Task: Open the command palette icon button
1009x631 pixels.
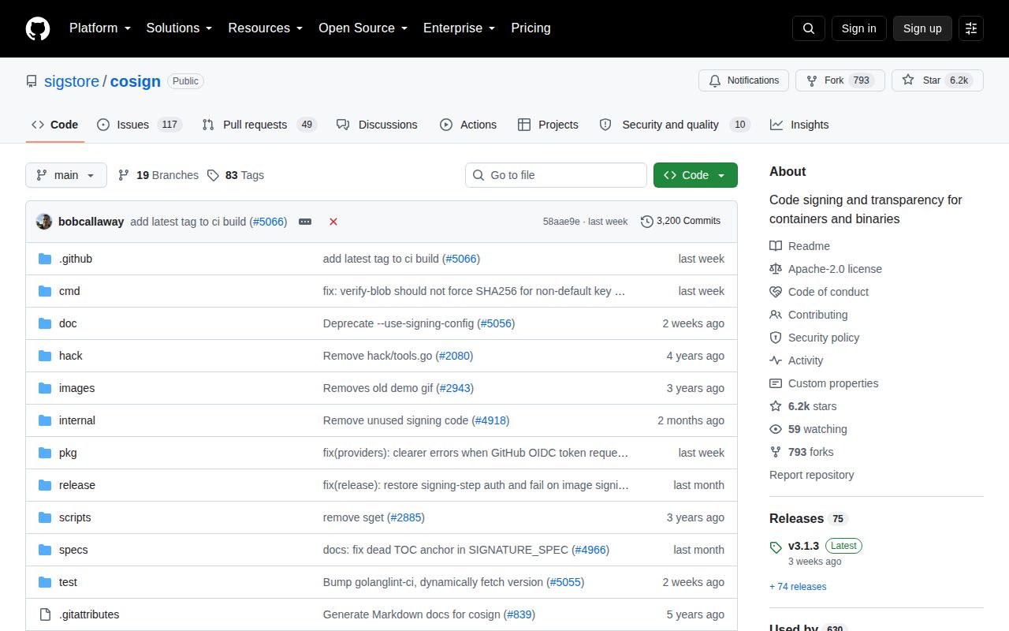Action: [x=971, y=28]
